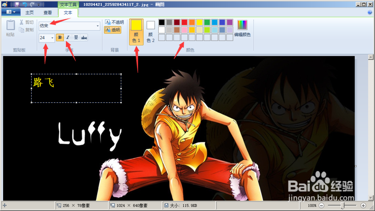Toggle Underline formatting

point(76,38)
